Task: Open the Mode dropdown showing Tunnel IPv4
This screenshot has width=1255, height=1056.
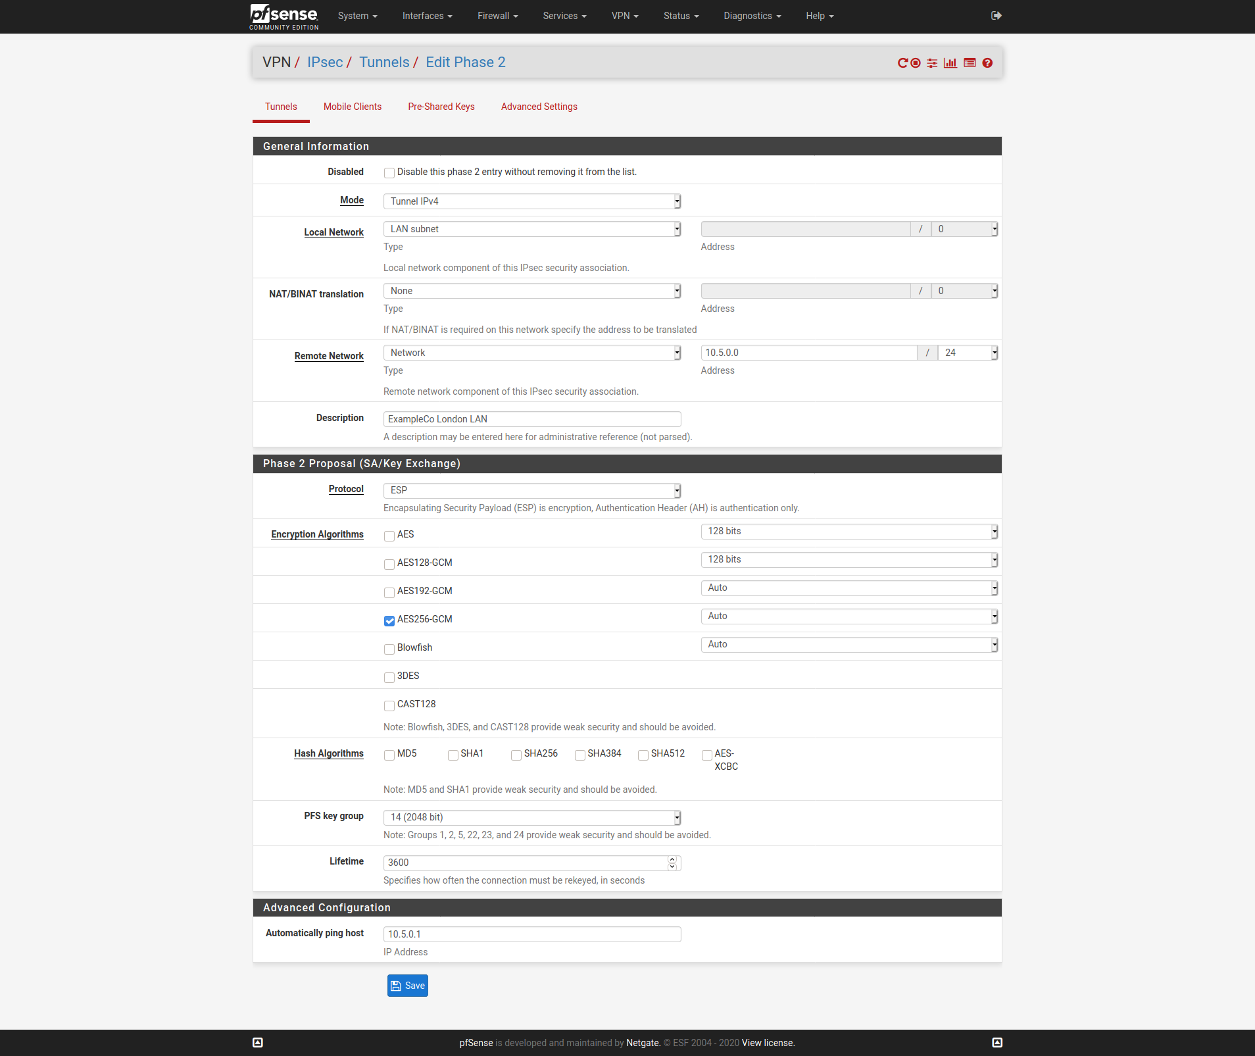Action: (531, 201)
